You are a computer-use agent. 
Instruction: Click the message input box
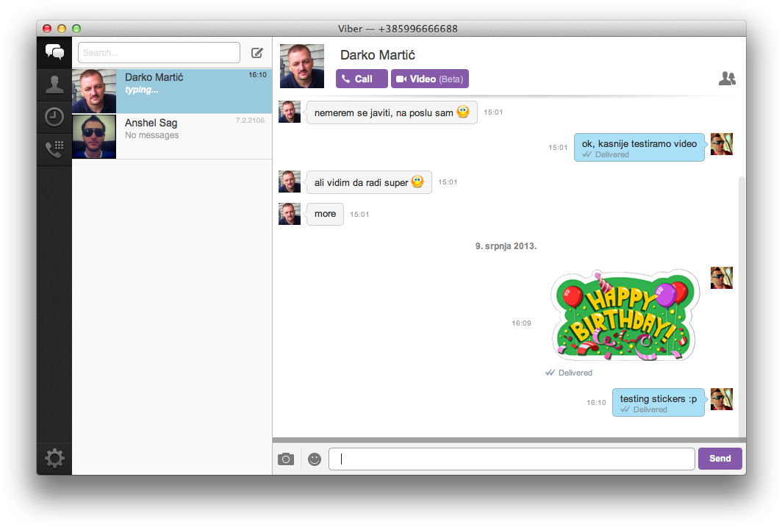[x=512, y=458]
